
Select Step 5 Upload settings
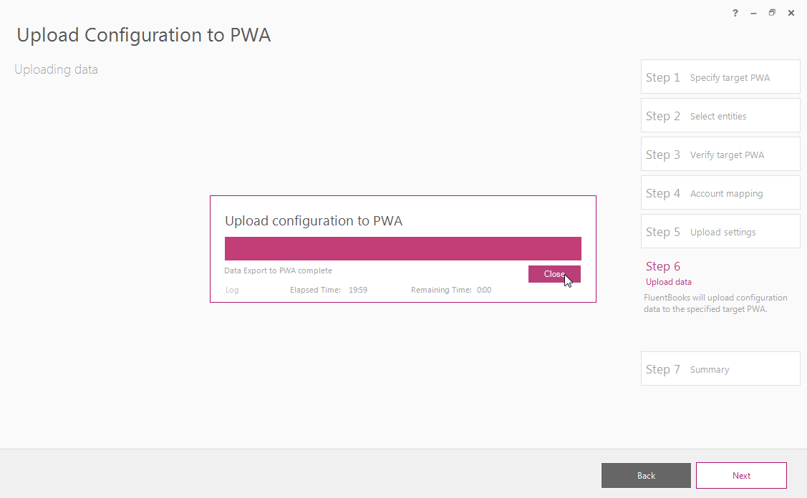click(720, 231)
